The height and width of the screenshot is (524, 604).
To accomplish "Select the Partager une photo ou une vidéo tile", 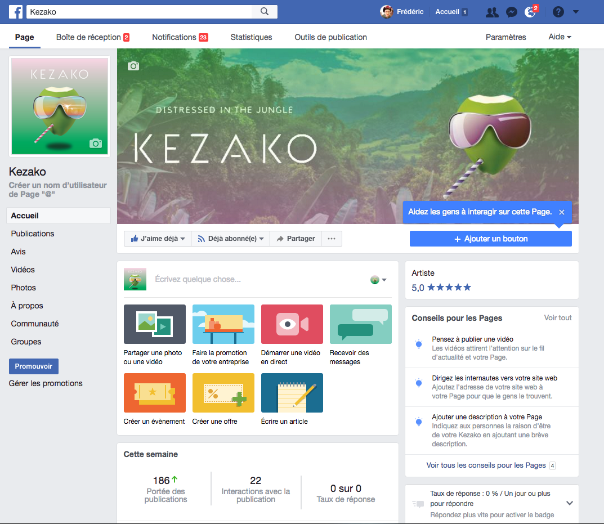I will tap(154, 324).
